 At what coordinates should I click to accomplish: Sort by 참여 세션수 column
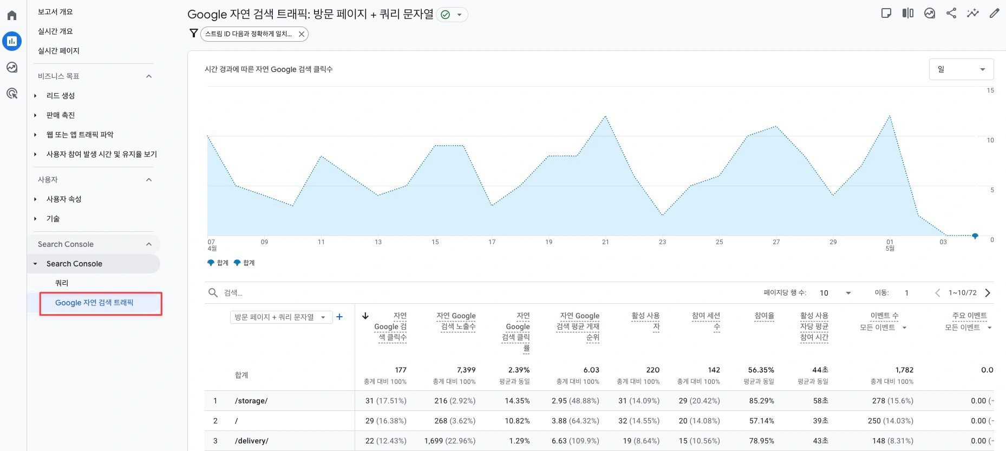(x=706, y=321)
